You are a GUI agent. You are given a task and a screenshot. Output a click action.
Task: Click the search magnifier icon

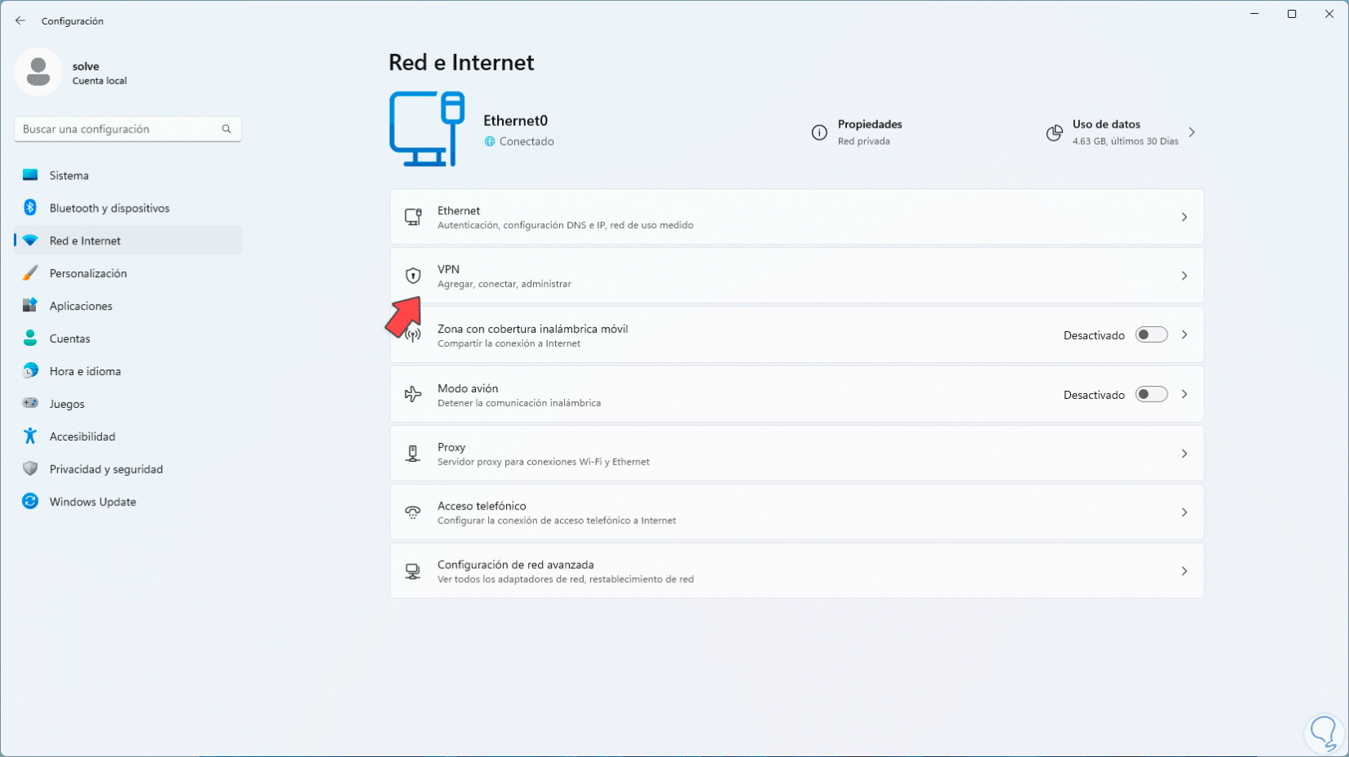226,129
